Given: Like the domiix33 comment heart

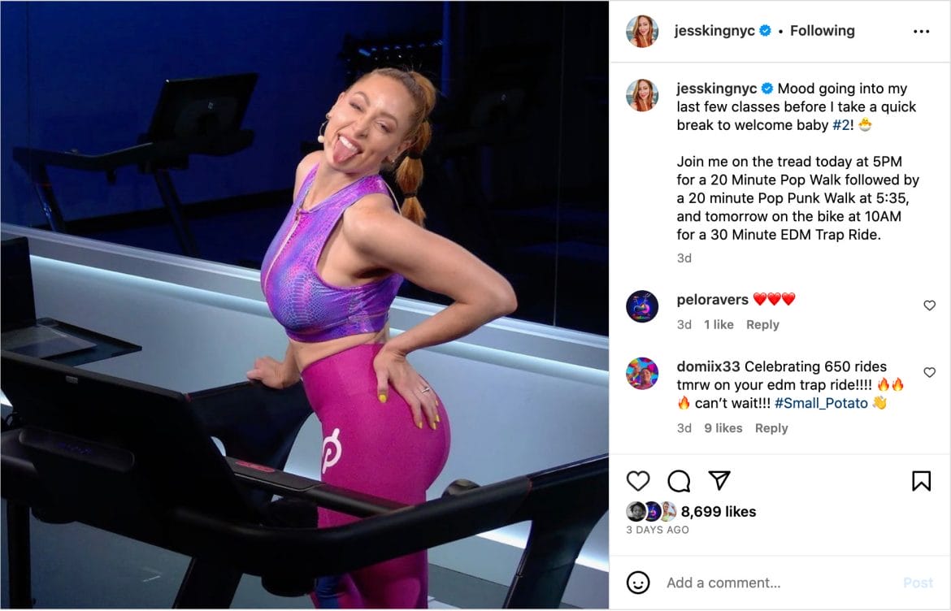Looking at the screenshot, I should (x=929, y=372).
